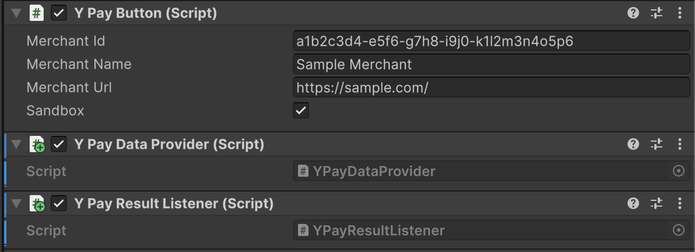Click the YPayResultListener object picker circle
Image resolution: width=695 pixels, height=252 pixels.
(x=678, y=231)
